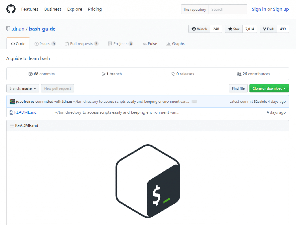View the 0 releases page
The height and width of the screenshot is (225, 296).
(183, 74)
